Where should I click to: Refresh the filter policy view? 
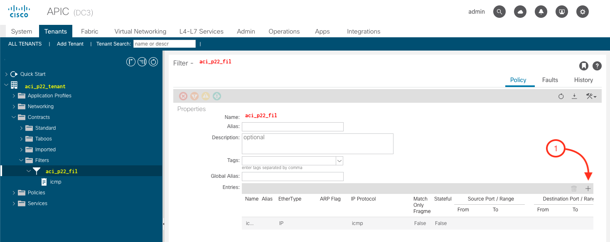(561, 96)
